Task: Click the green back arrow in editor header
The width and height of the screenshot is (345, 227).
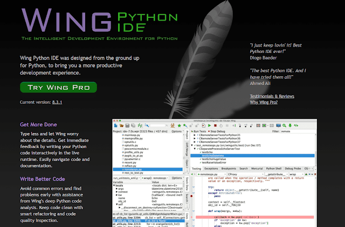Action: [192, 174]
